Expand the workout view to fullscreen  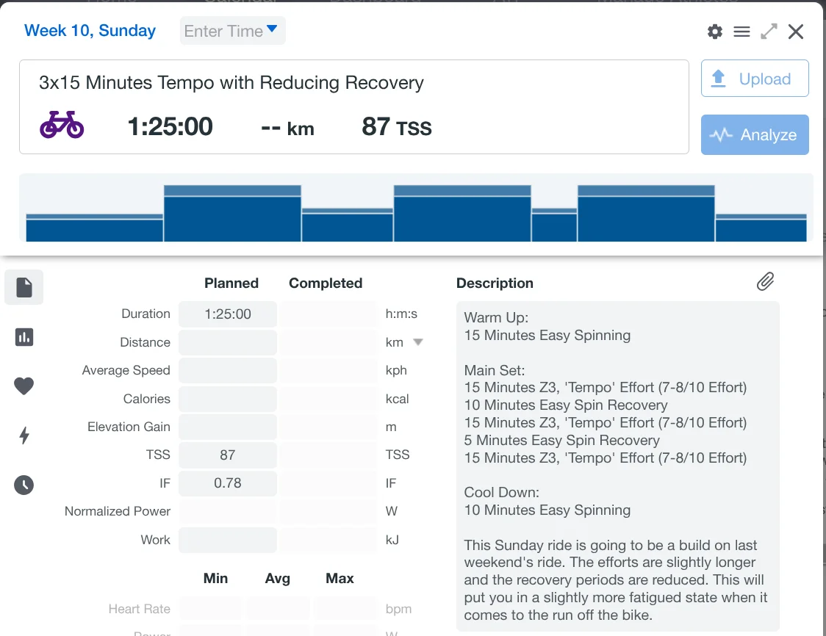click(769, 32)
